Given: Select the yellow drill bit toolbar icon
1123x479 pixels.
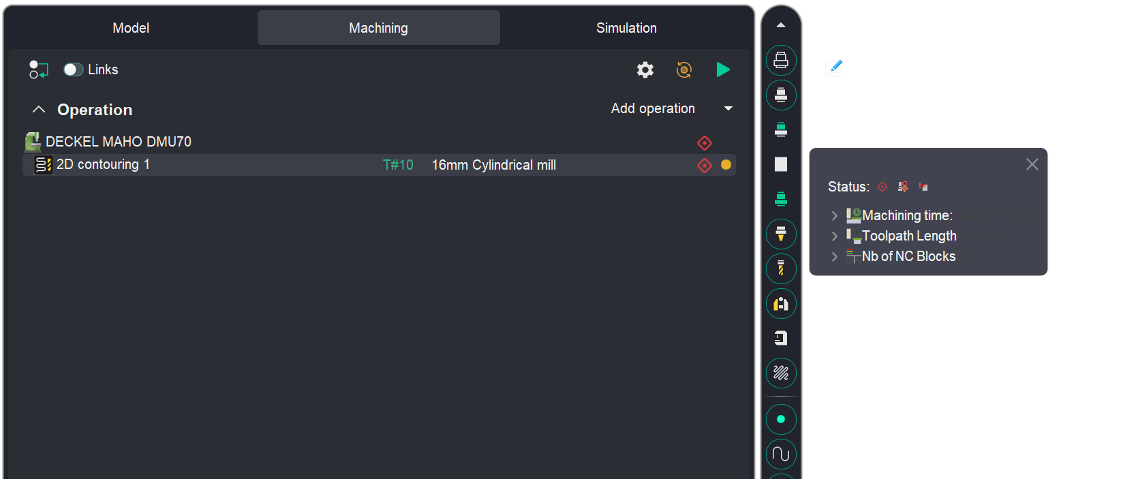Looking at the screenshot, I should coord(781,269).
